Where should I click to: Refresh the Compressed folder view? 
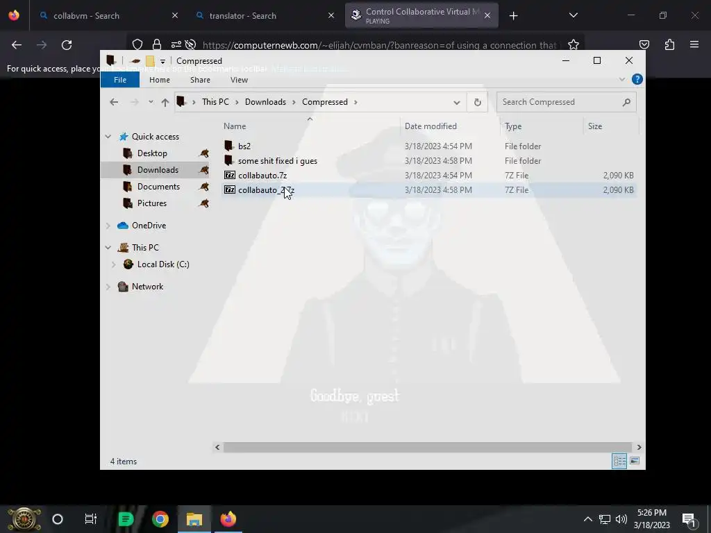[x=478, y=102]
